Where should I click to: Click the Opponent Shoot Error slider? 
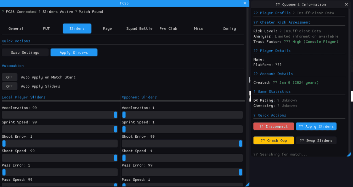coord(182,143)
